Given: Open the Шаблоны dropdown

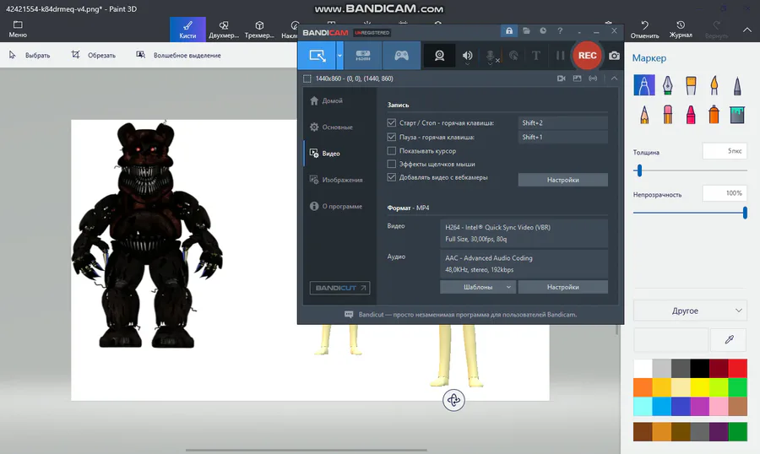Looking at the screenshot, I should click(477, 287).
